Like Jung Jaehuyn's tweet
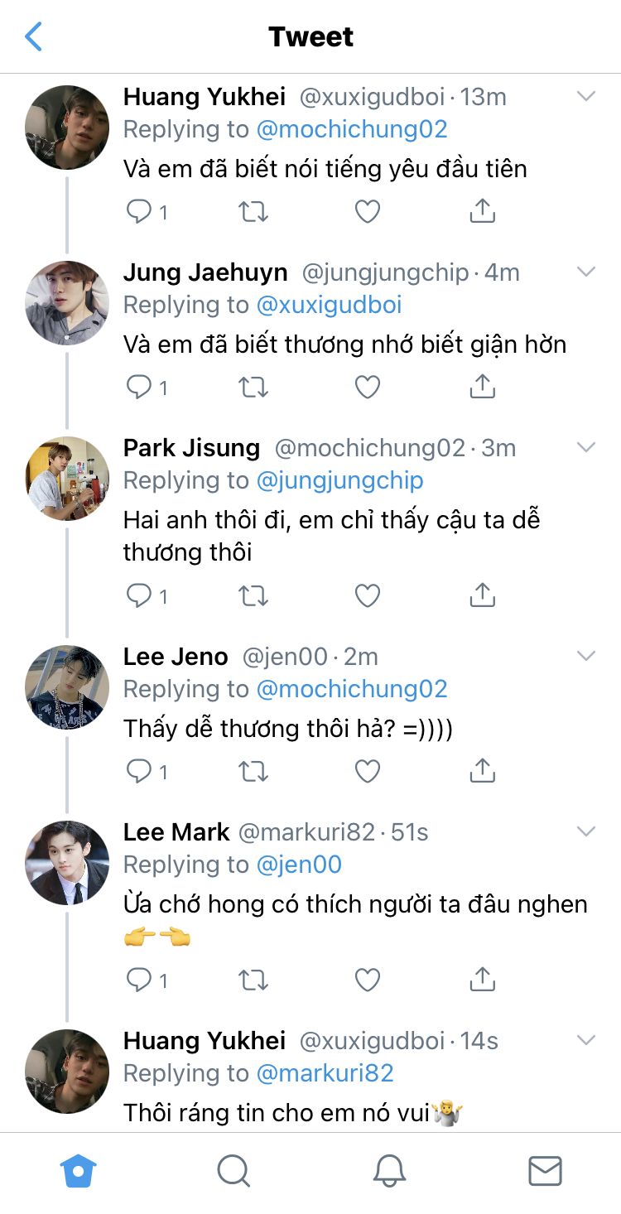Screen dimensions: 621x1214 click(x=367, y=387)
